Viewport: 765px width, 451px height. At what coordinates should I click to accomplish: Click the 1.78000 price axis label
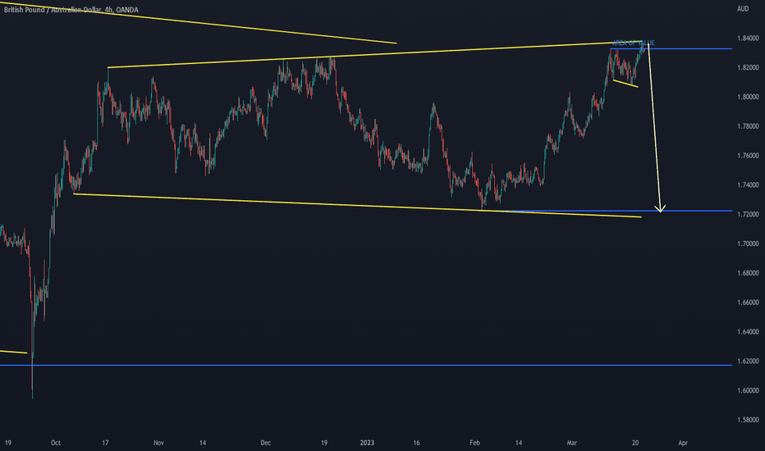[748, 126]
